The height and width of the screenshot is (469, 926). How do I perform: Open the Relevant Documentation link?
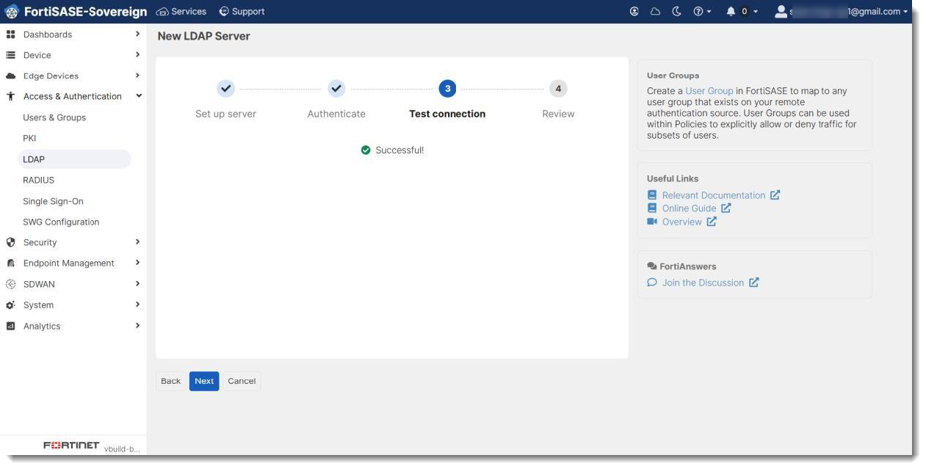(x=714, y=195)
